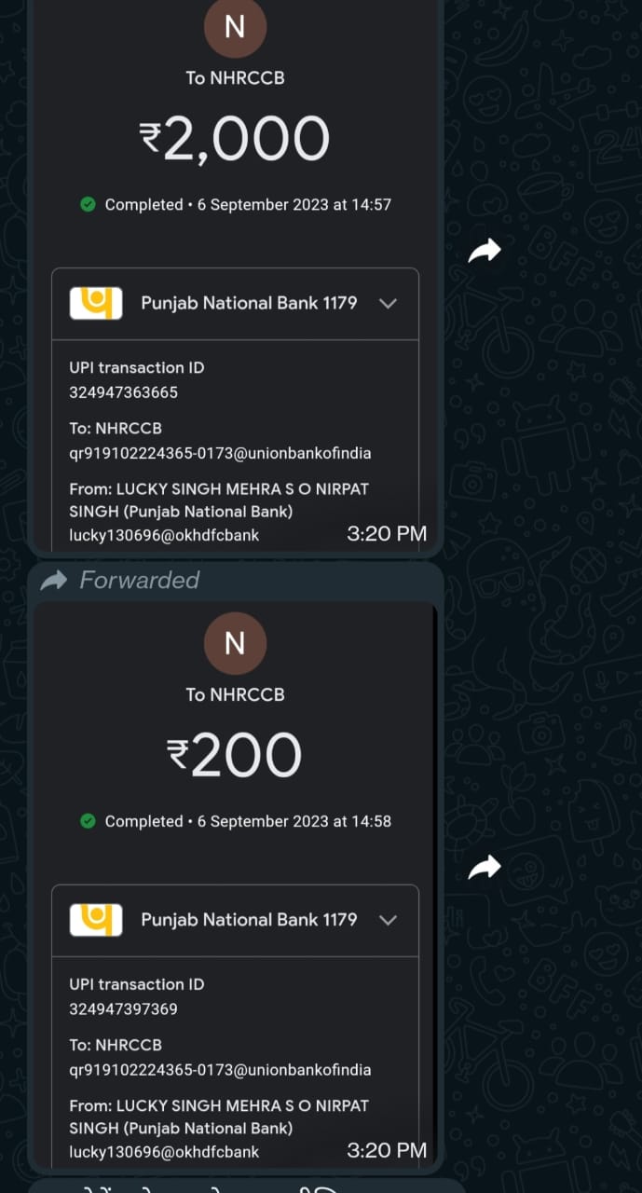Tap Punjab National Bank logo in ₹2,000 receipt
This screenshot has width=642, height=1193.
pyautogui.click(x=96, y=303)
